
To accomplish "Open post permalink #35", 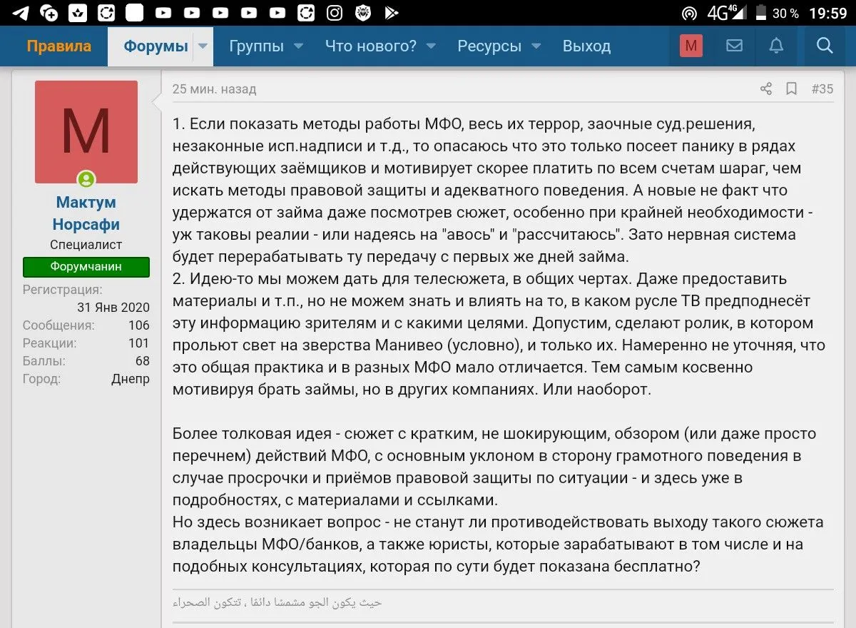I will pos(822,89).
